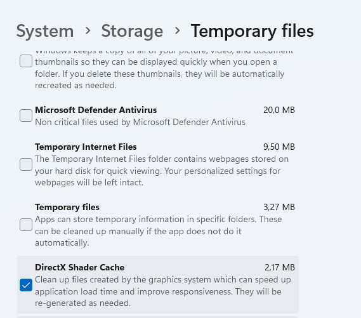Click the 20,0 MB size value
The height and width of the screenshot is (318, 361).
coord(279,110)
